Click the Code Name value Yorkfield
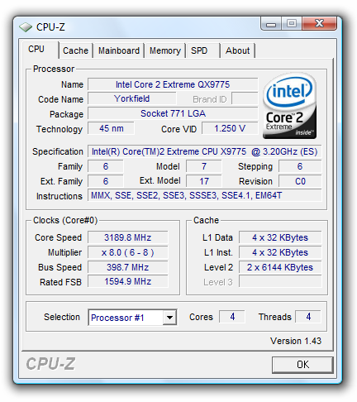357x402 pixels. (x=131, y=98)
